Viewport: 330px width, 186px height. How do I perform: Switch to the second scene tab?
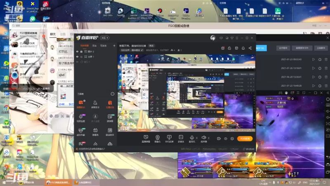coord(94,45)
